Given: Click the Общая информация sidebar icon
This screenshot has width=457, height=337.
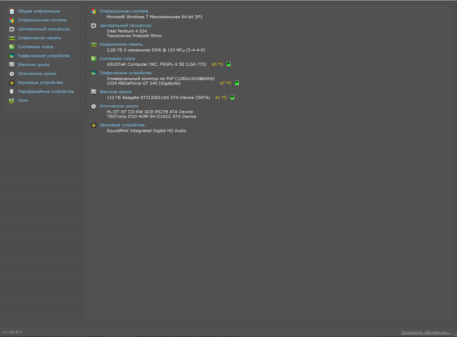Looking at the screenshot, I should (12, 11).
